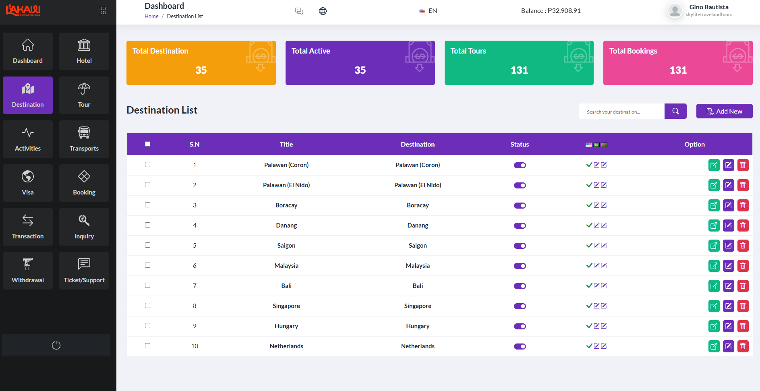
Task: Open Booking section in sidebar
Action: coord(84,183)
